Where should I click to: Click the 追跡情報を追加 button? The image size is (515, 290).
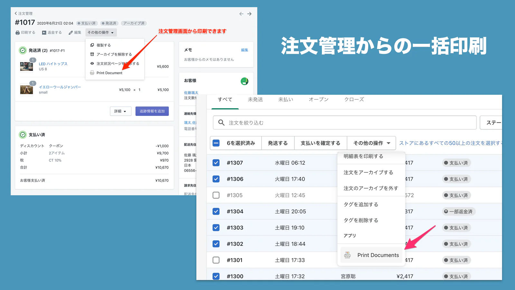click(152, 111)
